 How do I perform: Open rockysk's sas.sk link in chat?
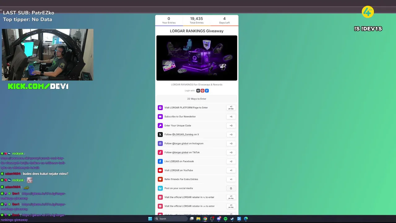33,163
